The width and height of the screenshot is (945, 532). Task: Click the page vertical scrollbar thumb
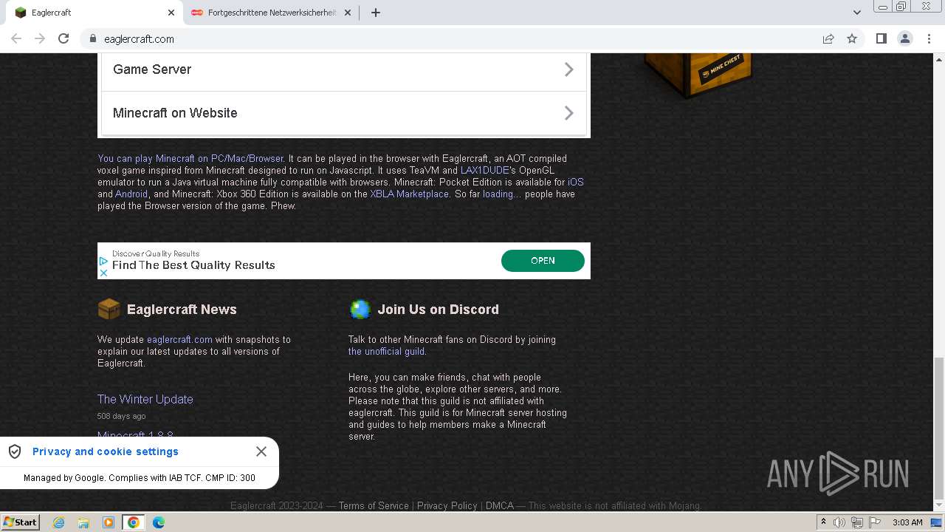pyautogui.click(x=938, y=429)
